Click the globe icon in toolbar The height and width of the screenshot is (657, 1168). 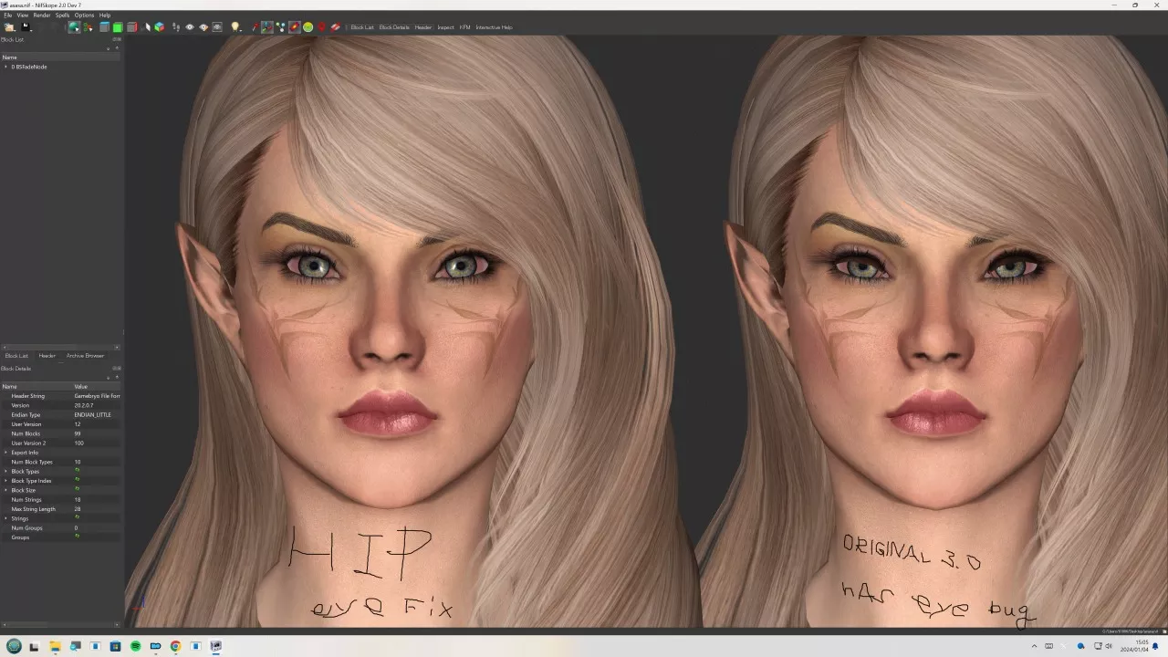click(x=74, y=27)
